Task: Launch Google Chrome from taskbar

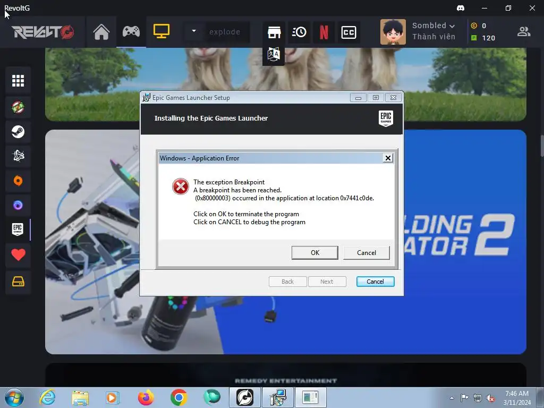Action: [178, 397]
